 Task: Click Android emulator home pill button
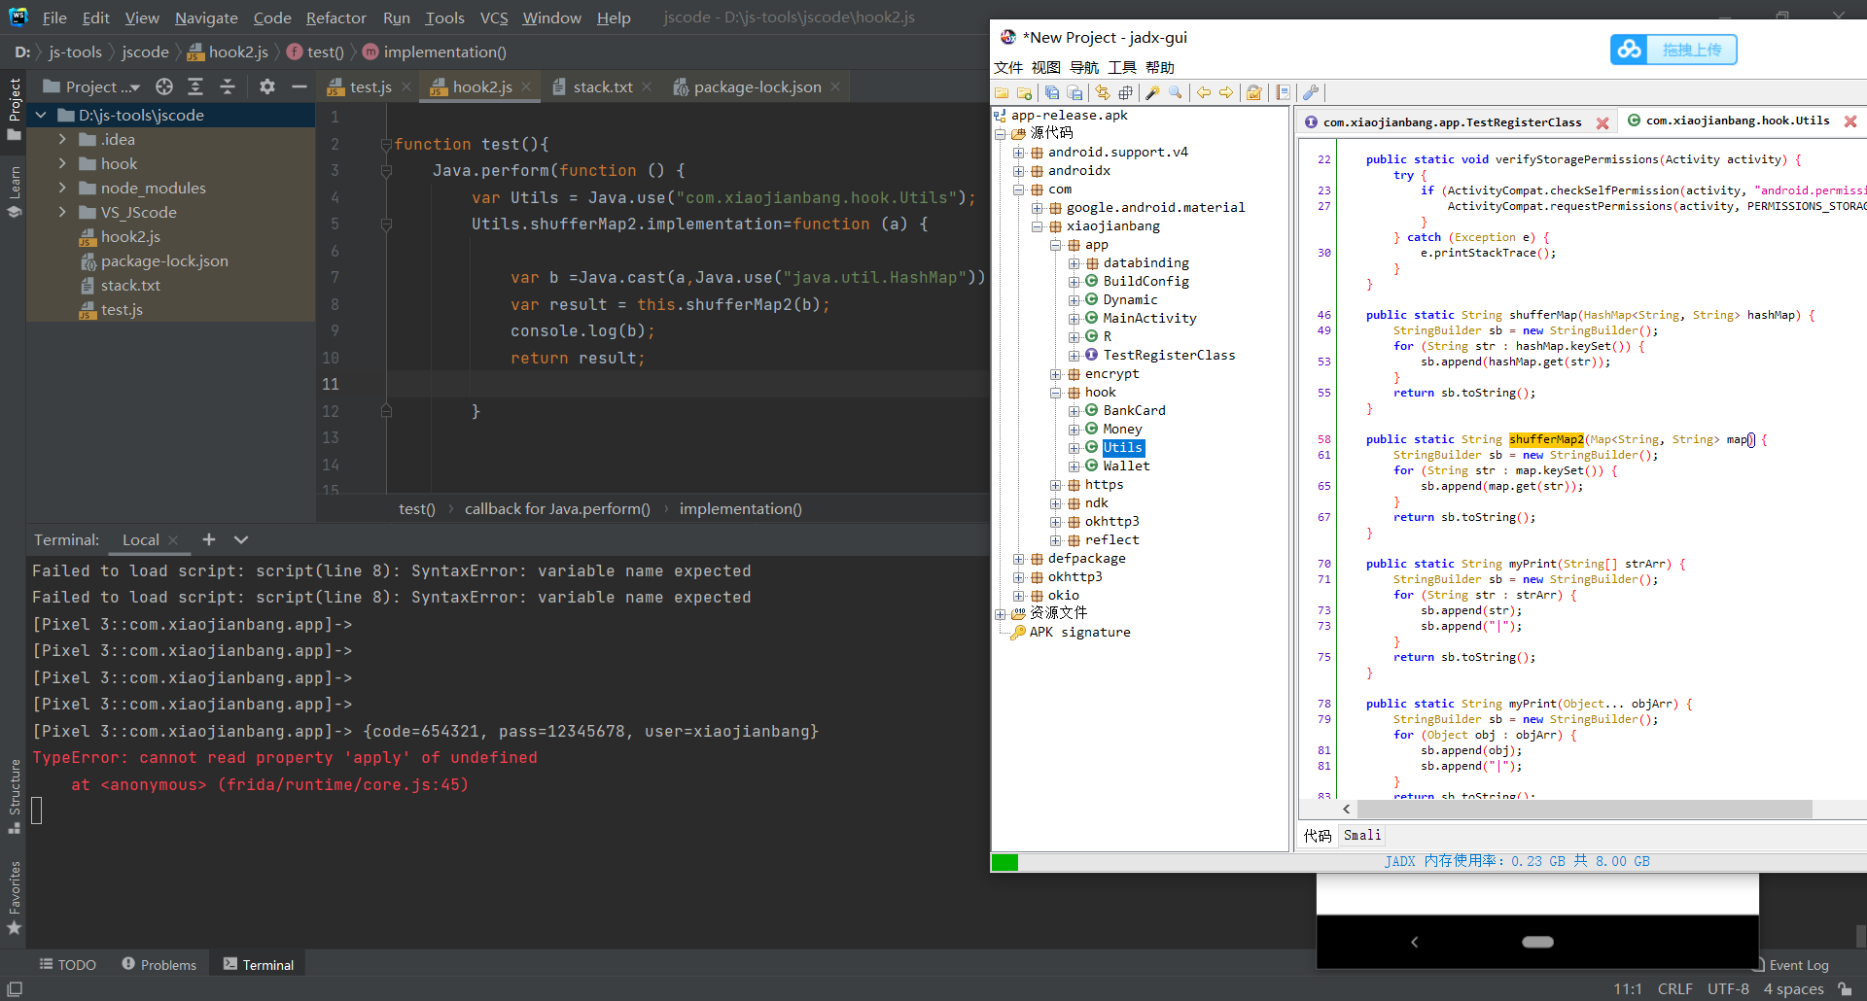tap(1537, 942)
